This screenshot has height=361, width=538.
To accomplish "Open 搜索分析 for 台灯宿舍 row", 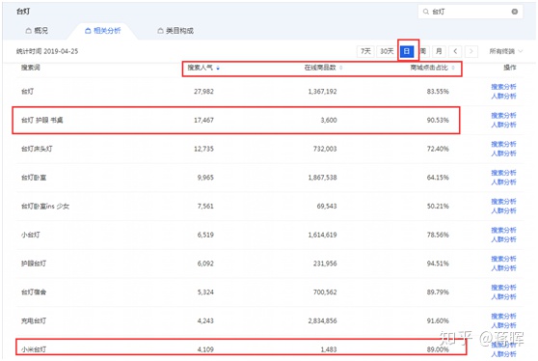I will 503,288.
